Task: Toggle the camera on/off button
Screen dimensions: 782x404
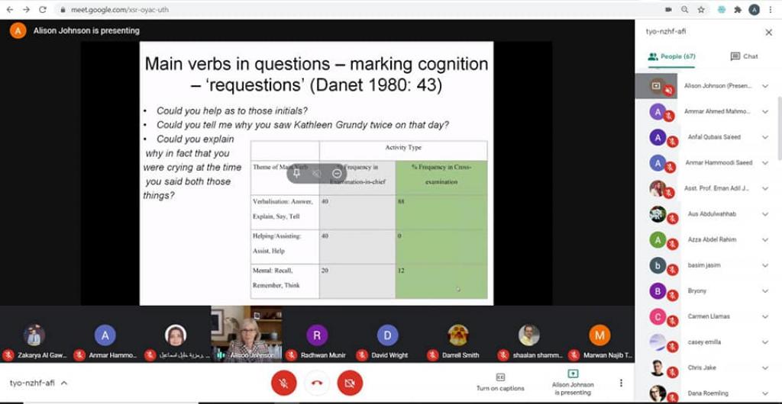Action: pyautogui.click(x=350, y=383)
